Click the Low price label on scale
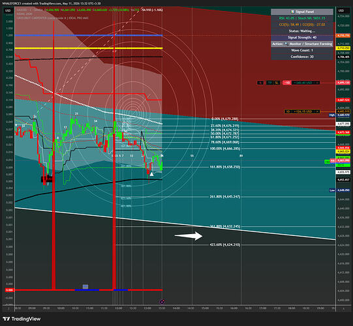The height and width of the screenshot is (326, 353). (x=332, y=190)
